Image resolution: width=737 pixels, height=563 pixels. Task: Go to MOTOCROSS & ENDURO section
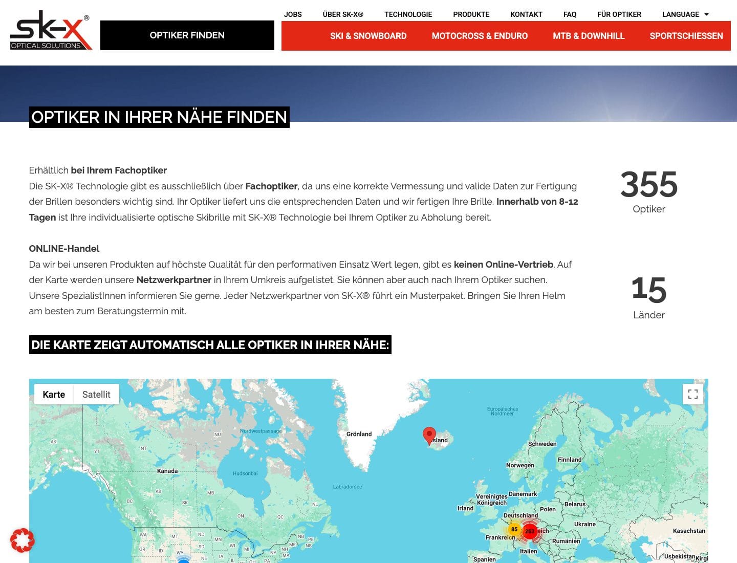(x=480, y=36)
